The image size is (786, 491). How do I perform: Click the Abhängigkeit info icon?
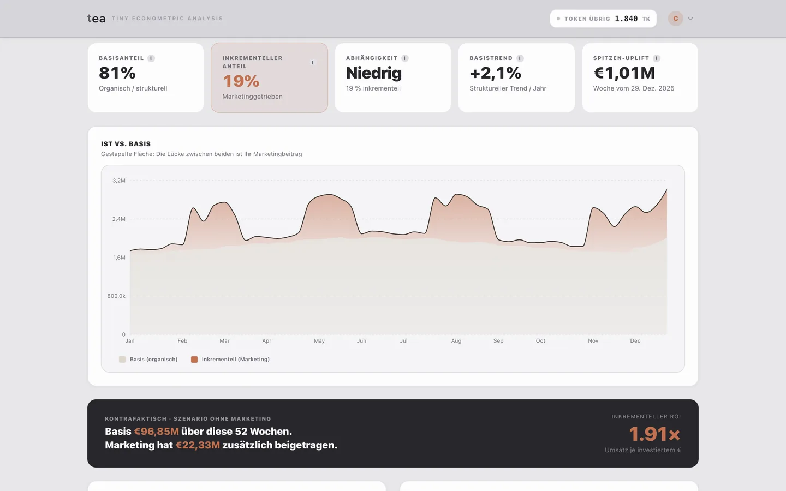[405, 58]
